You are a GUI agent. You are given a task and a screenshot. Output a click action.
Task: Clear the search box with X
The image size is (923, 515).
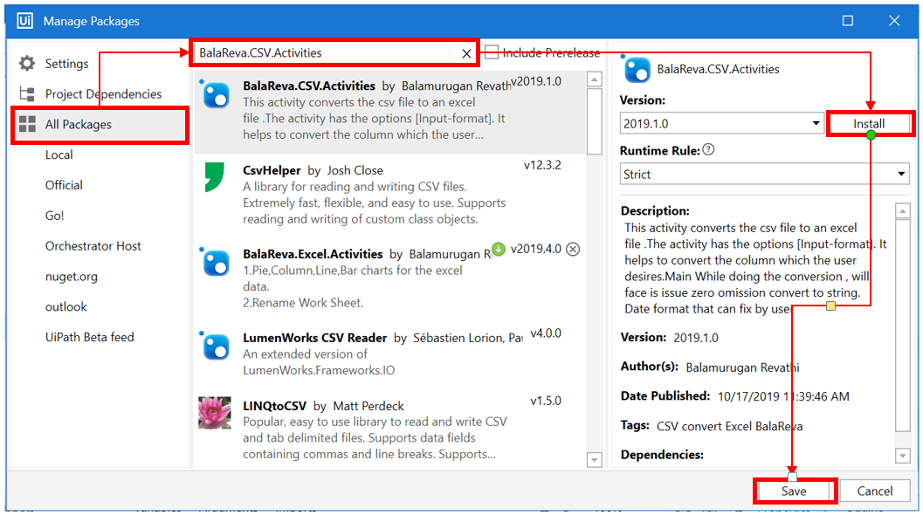click(466, 53)
